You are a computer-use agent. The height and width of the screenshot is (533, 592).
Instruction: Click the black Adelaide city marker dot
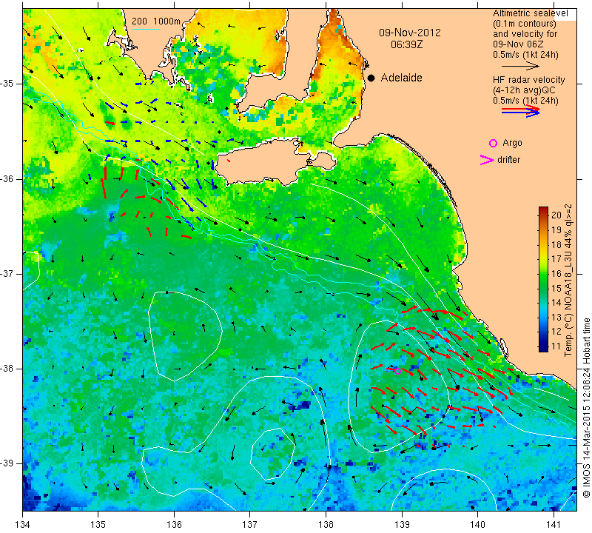coord(371,78)
